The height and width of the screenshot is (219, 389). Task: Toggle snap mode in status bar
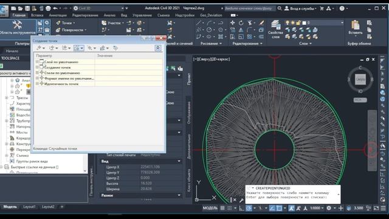(x=230, y=208)
